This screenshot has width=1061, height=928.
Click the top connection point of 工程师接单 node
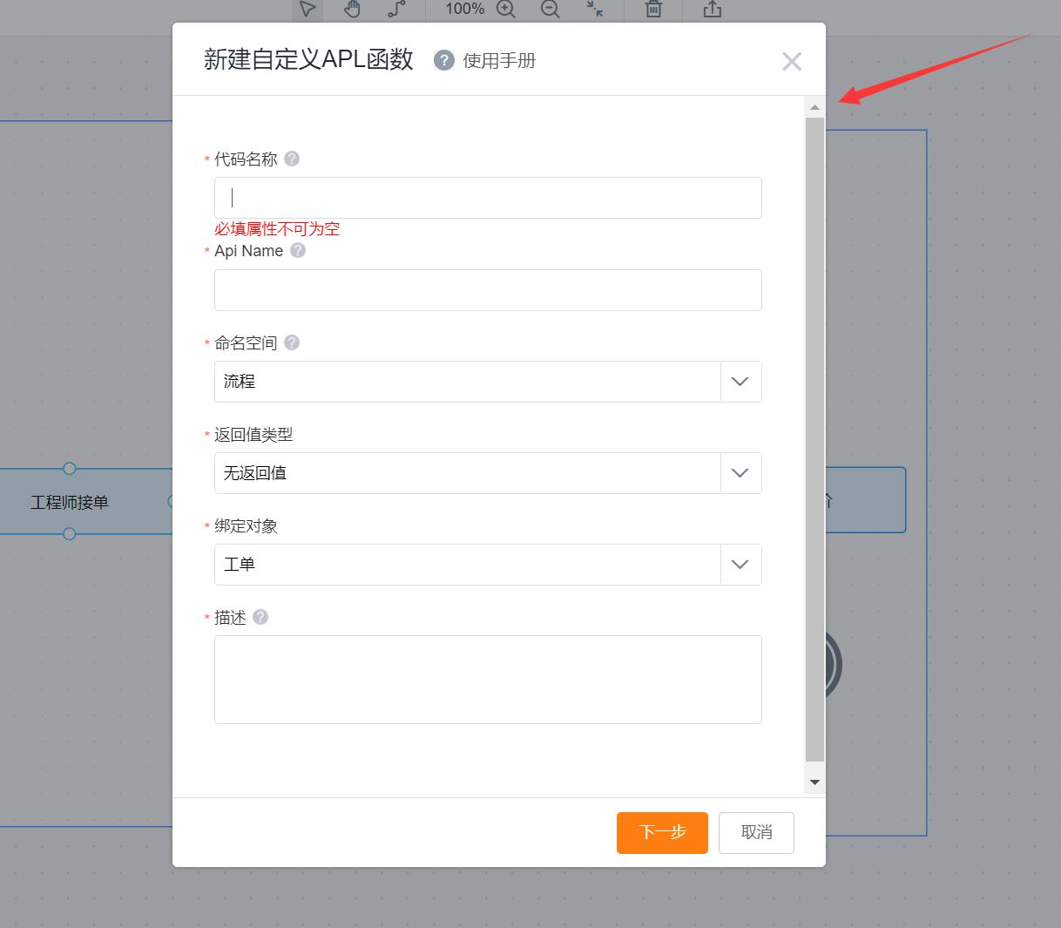(x=70, y=469)
